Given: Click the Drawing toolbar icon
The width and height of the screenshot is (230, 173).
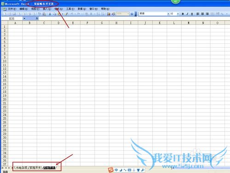Looking at the screenshot, I should click(x=113, y=14).
